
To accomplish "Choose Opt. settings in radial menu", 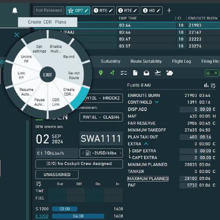I will 39,49.
